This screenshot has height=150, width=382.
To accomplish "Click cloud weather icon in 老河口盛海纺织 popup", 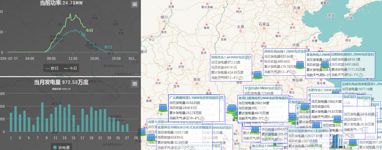I will [267, 119].
